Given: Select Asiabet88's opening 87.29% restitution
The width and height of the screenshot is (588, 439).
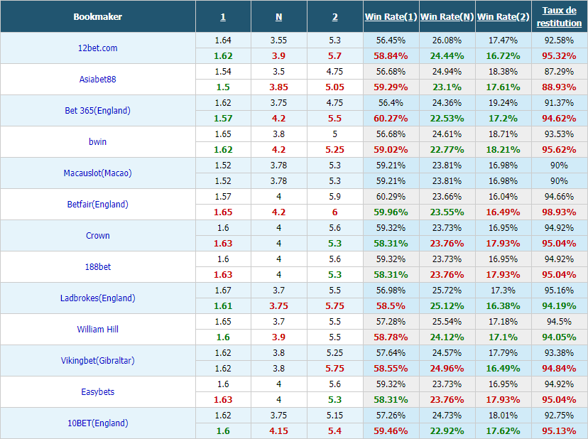Looking at the screenshot, I should [x=559, y=71].
